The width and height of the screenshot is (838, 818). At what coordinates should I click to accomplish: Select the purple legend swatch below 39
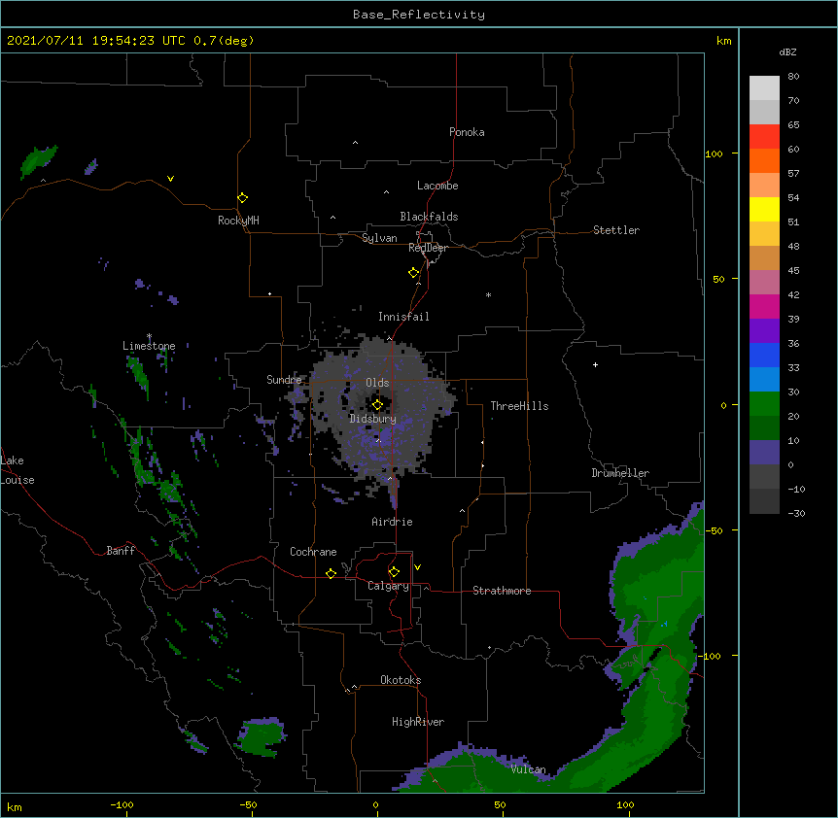(764, 331)
